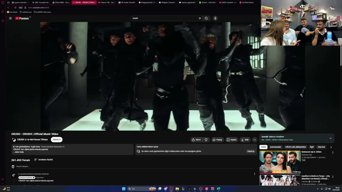This screenshot has width=342, height=192.
Task: Open the 'Sıralama ölçütü' sort dropdown
Action: click(44, 160)
